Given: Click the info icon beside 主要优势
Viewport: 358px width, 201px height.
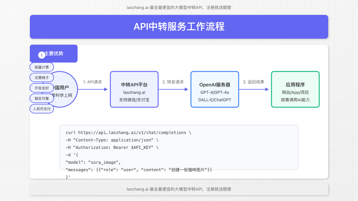Looking at the screenshot, I should [x=42, y=55].
